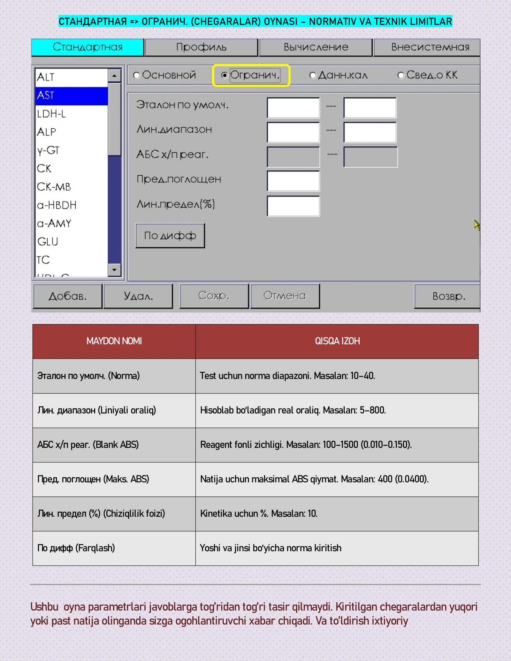The image size is (511, 661).
Task: Focus the second Лин.диапазон input box
Action: click(370, 132)
